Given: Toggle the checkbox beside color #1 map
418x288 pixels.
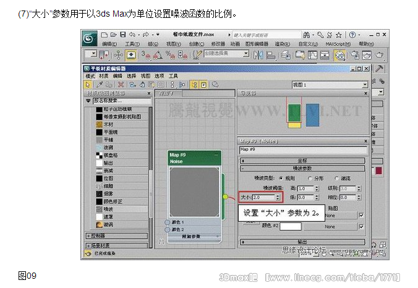Looking at the screenshot, I should [362, 215].
